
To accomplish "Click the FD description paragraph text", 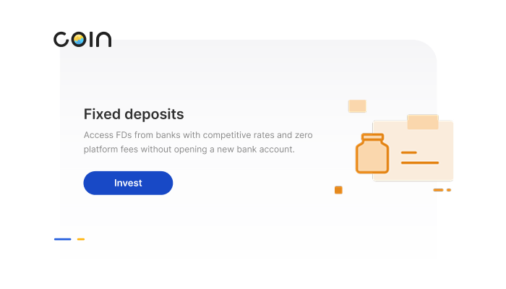I will point(198,142).
